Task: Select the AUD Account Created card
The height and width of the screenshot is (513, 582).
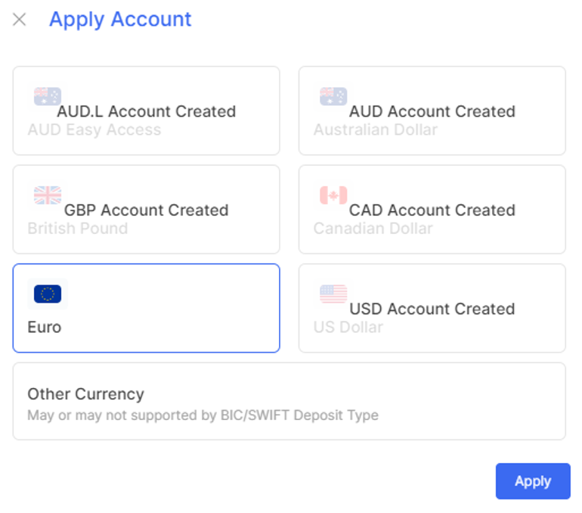Action: [x=432, y=110]
